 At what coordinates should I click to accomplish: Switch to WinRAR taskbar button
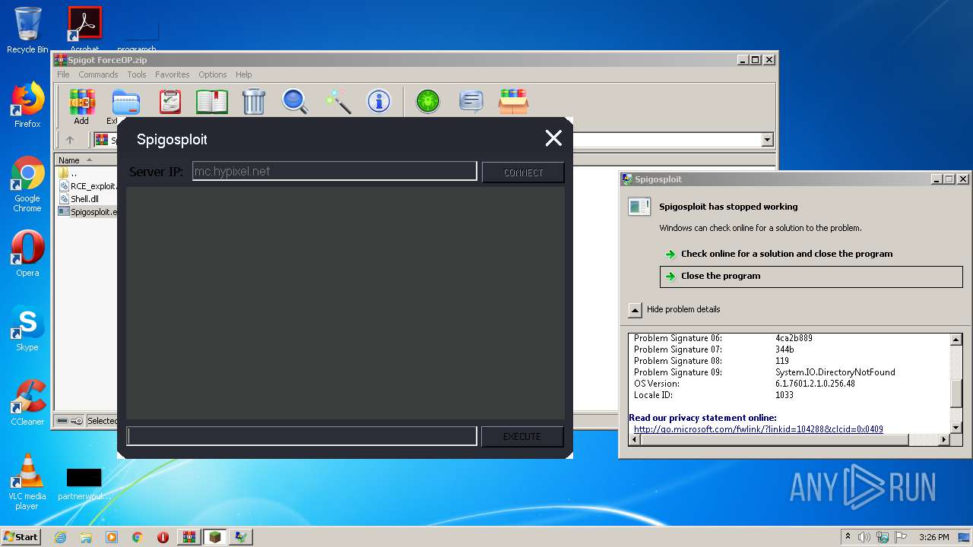click(x=189, y=537)
